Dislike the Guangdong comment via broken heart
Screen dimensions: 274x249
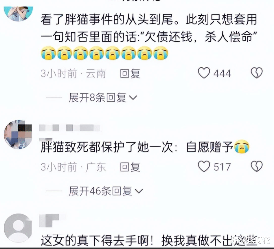coord(257,166)
